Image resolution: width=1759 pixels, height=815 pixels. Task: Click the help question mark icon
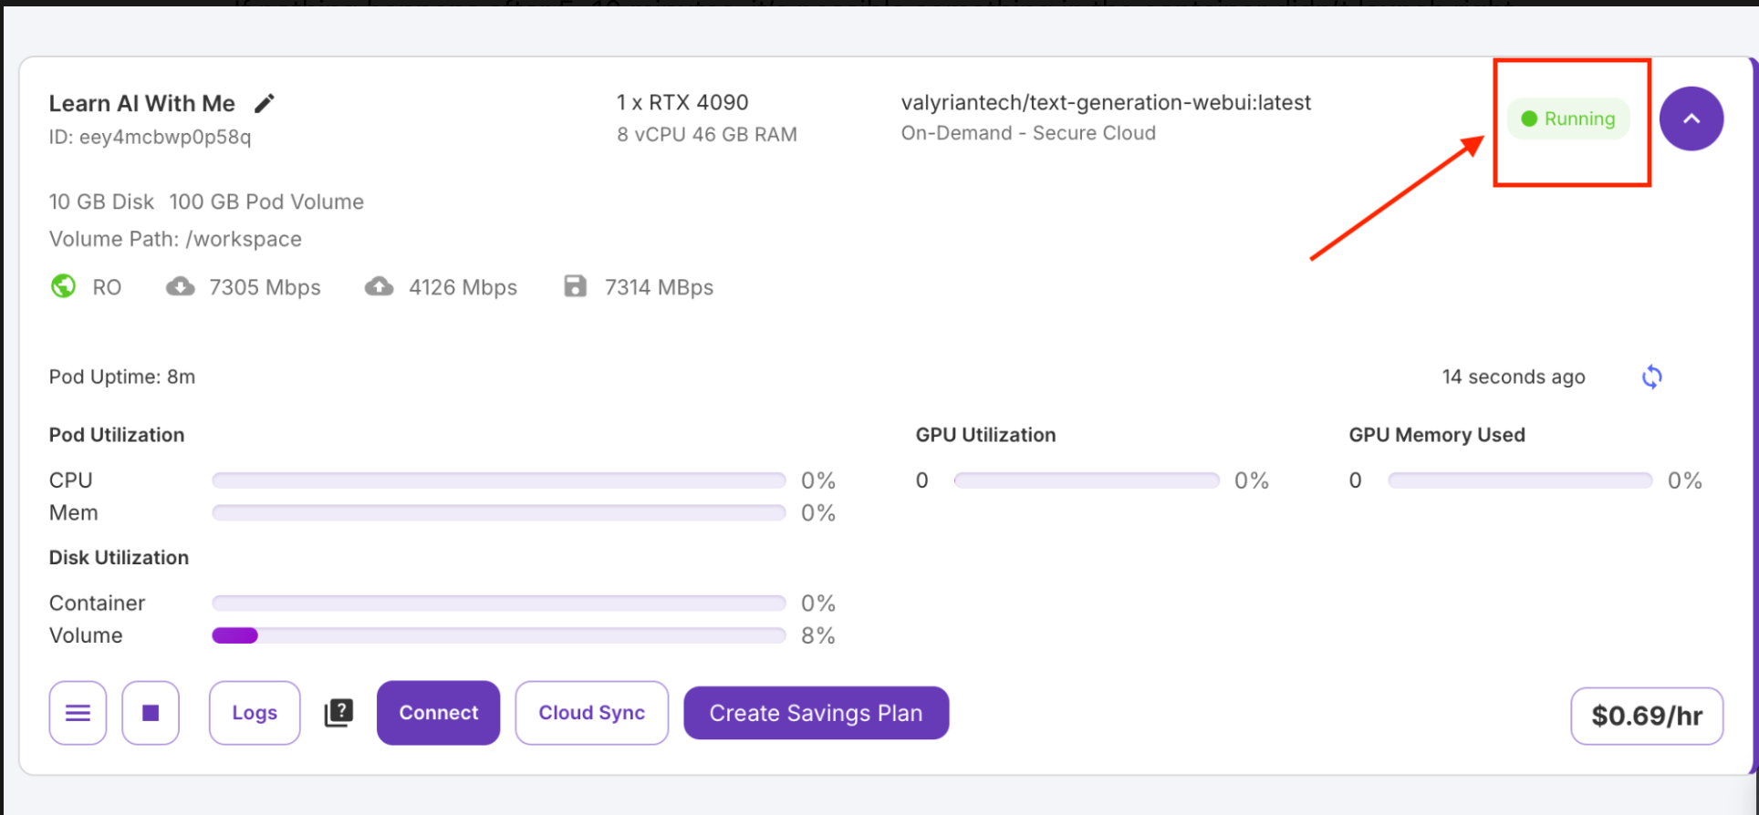(x=338, y=713)
